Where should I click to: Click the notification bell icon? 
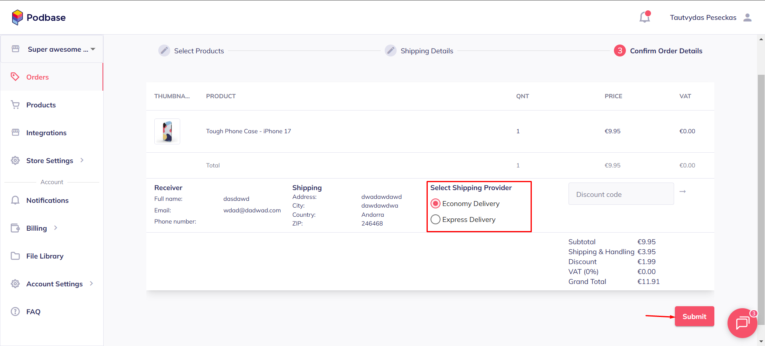[x=644, y=17]
